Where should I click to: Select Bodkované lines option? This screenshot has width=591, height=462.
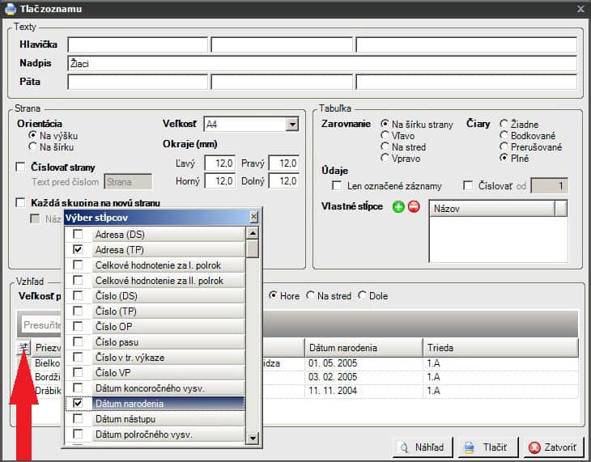point(504,135)
